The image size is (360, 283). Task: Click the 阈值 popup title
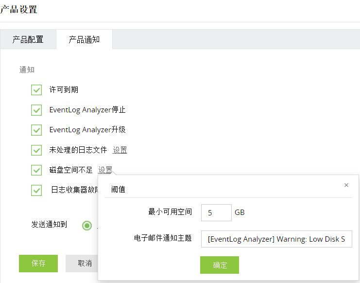click(119, 190)
